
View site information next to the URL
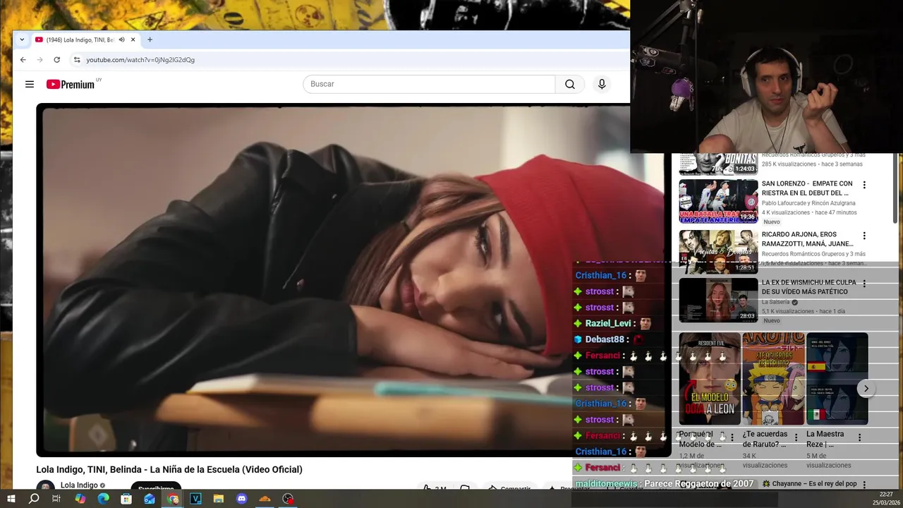[77, 60]
